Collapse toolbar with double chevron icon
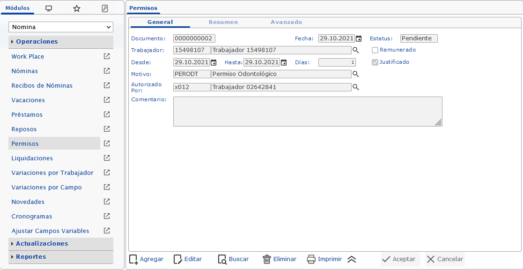Viewport: 523px width, 270px height. point(352,259)
